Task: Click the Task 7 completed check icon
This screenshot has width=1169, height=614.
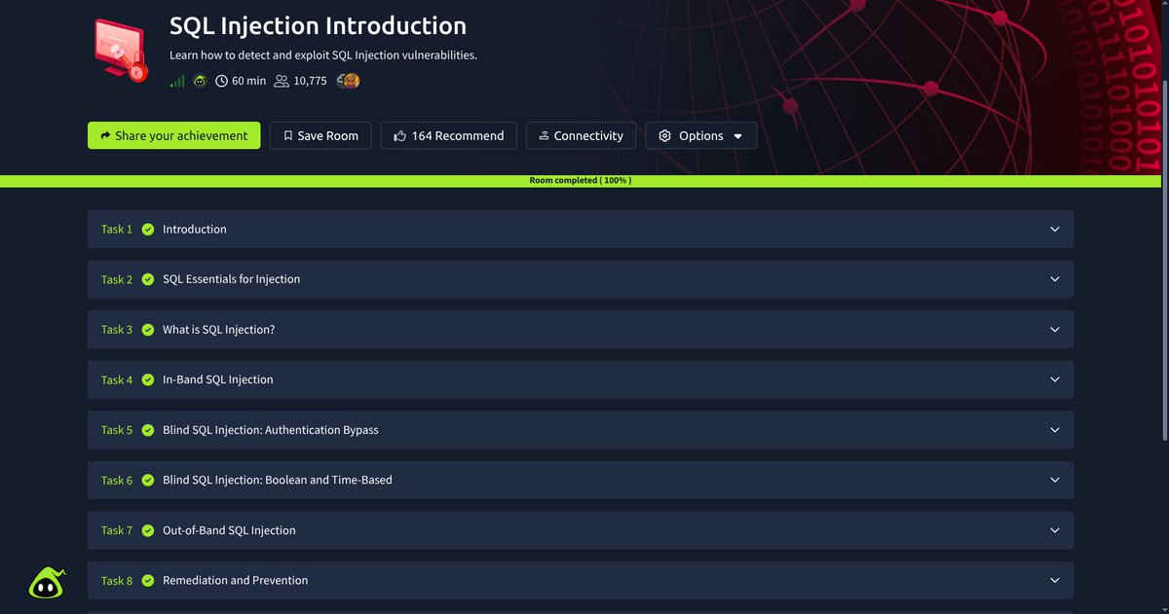Action: 148,530
